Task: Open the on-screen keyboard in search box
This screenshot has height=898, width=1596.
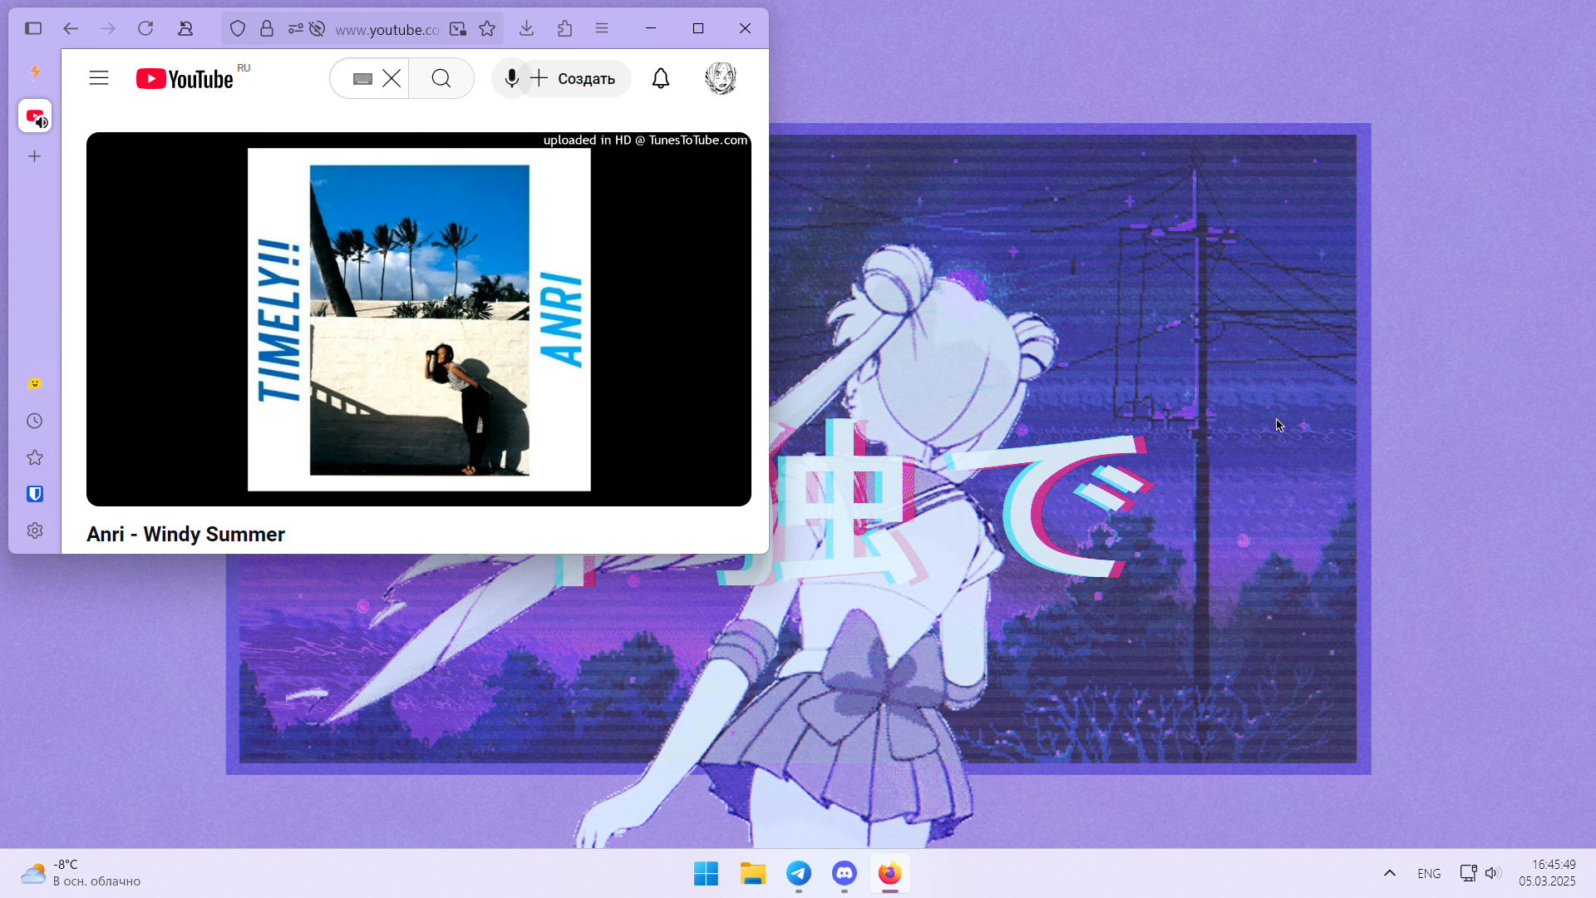Action: (x=362, y=79)
